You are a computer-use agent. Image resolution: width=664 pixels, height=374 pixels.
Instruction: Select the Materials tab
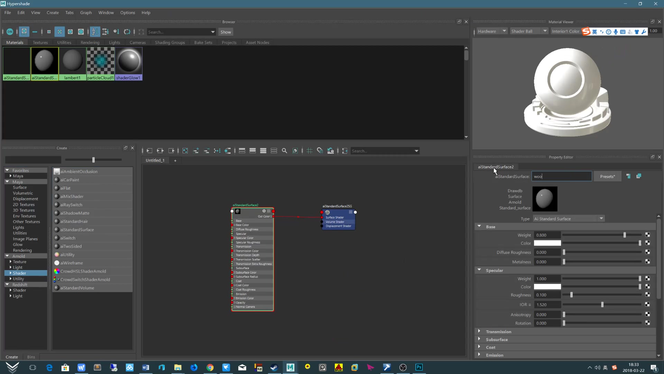15,42
